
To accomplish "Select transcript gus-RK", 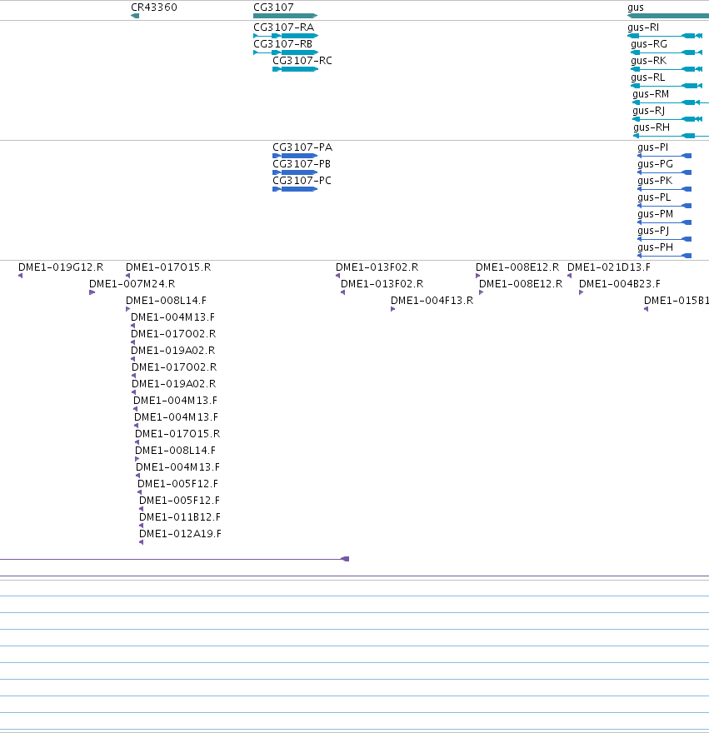I will click(667, 69).
